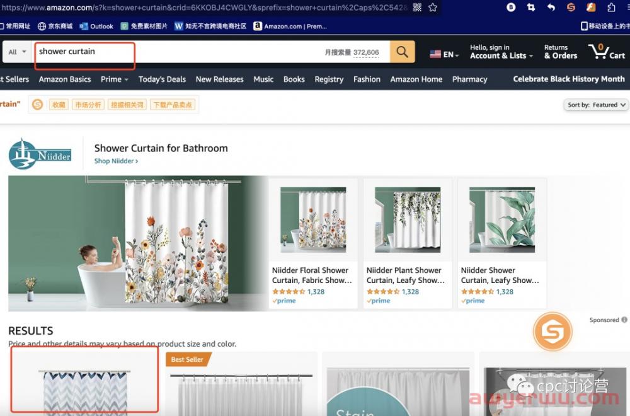Image resolution: width=630 pixels, height=416 pixels.
Task: Click the 下载产品卖点 button
Action: 173,105
